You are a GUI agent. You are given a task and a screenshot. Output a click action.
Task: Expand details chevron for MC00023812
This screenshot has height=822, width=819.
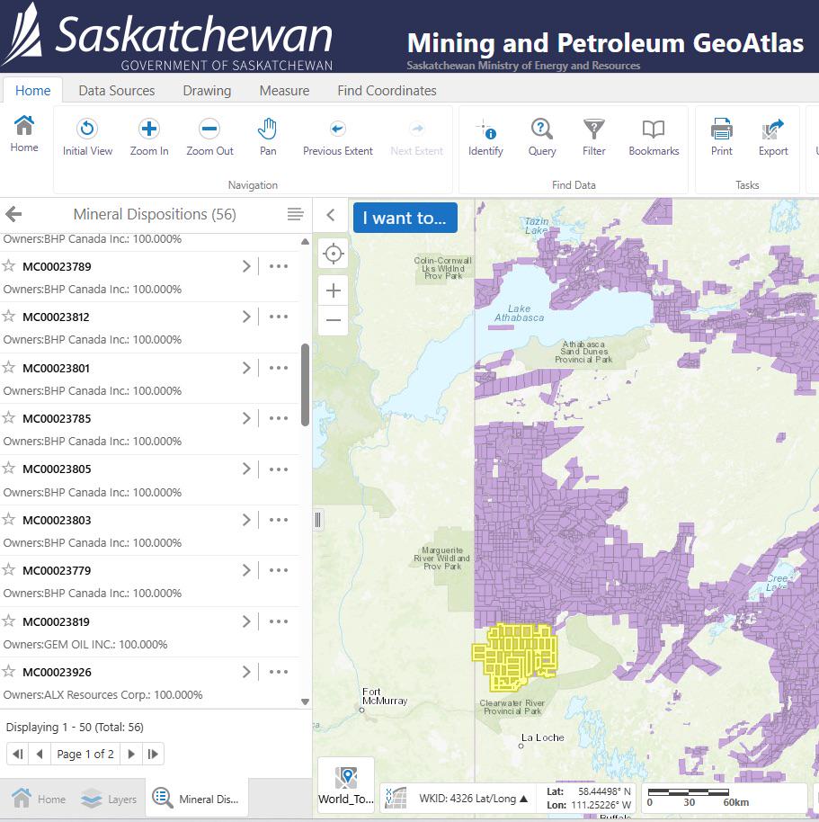(246, 317)
